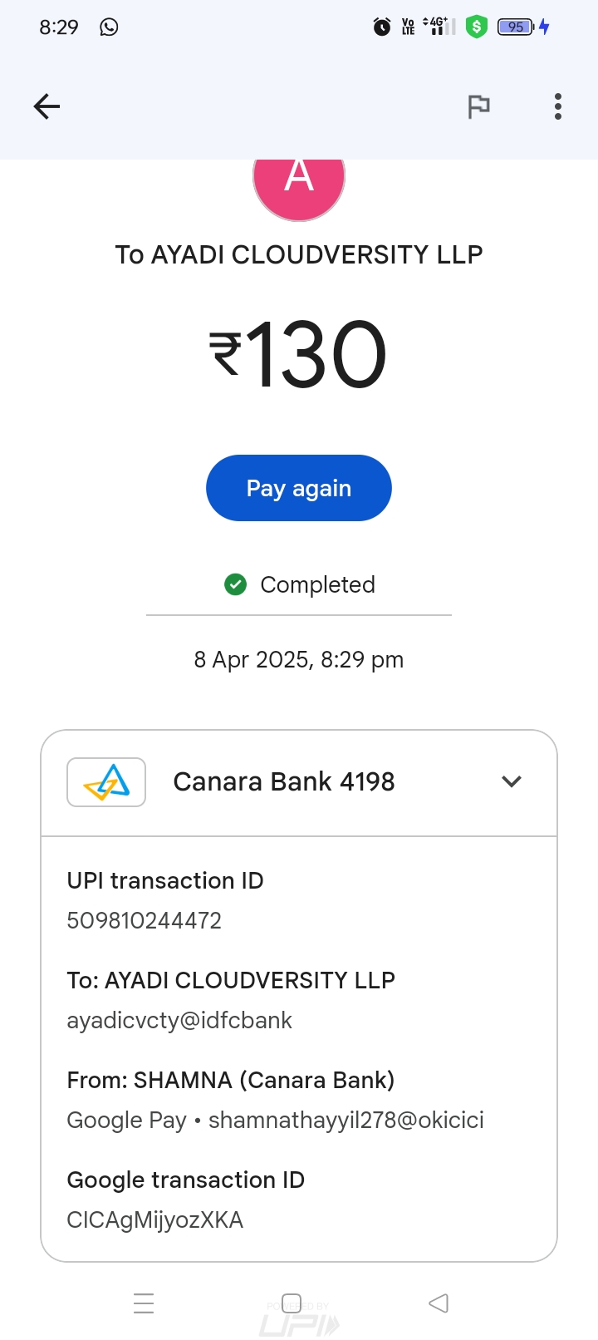Tap the green shield dollar icon
598x1340 pixels.
(x=476, y=27)
